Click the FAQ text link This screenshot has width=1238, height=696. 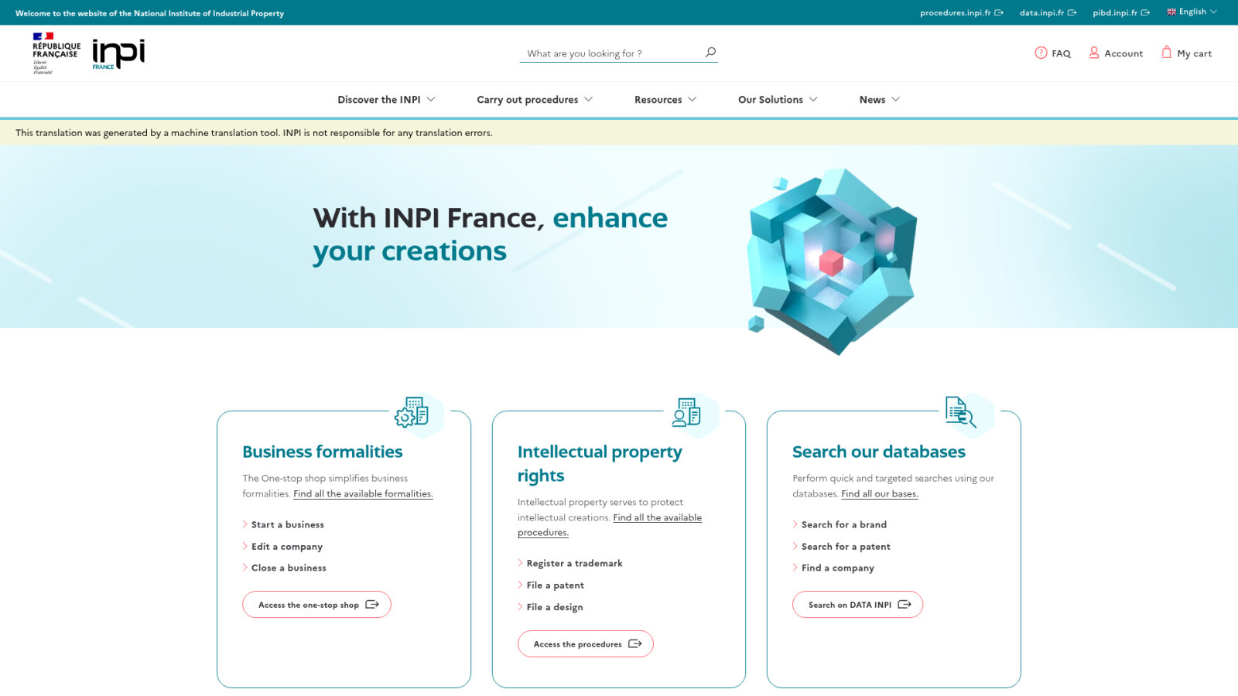(1061, 53)
